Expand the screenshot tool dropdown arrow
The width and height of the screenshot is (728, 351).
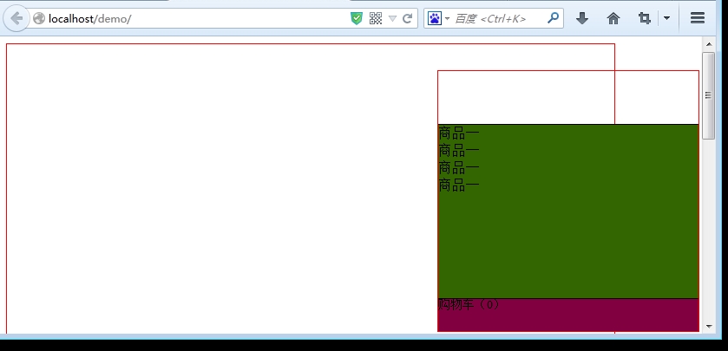pos(666,18)
